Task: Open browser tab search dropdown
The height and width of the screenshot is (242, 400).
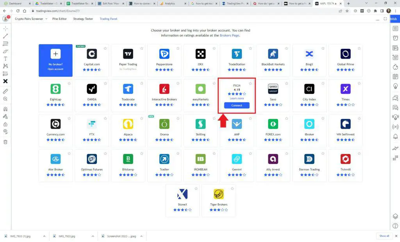Action: coord(366,3)
